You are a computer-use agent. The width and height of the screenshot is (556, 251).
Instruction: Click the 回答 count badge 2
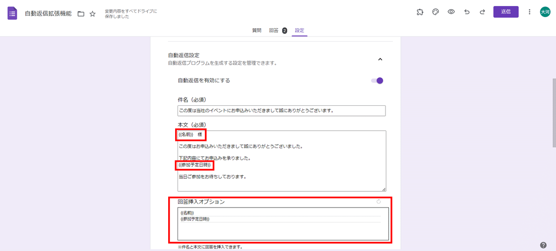[284, 31]
